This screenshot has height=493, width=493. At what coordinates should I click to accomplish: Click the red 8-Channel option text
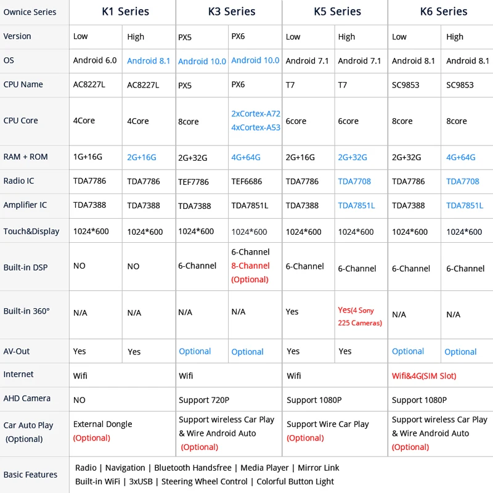(x=250, y=266)
